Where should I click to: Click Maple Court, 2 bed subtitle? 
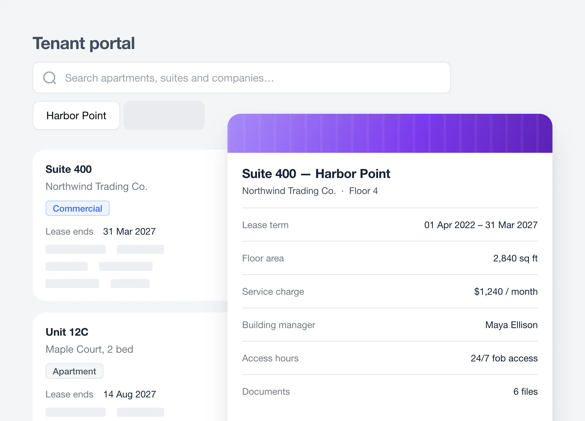coord(89,349)
